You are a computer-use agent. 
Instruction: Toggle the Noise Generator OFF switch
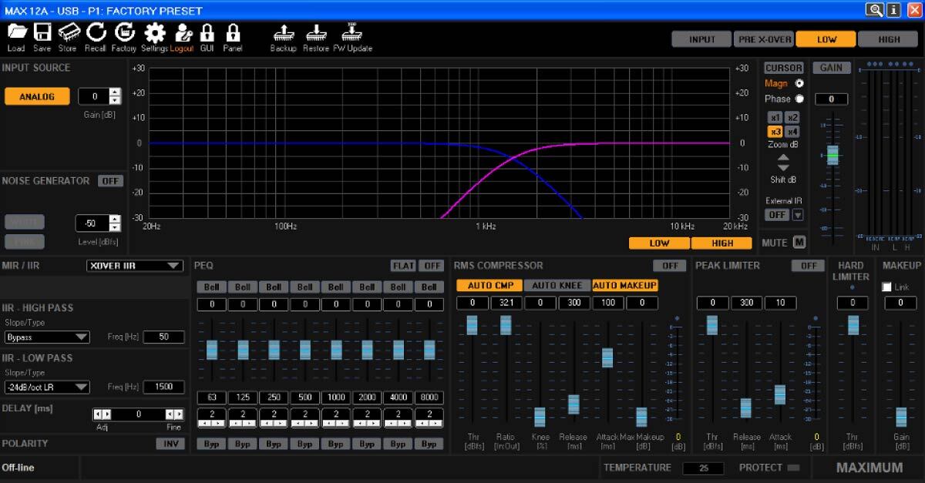pos(110,181)
